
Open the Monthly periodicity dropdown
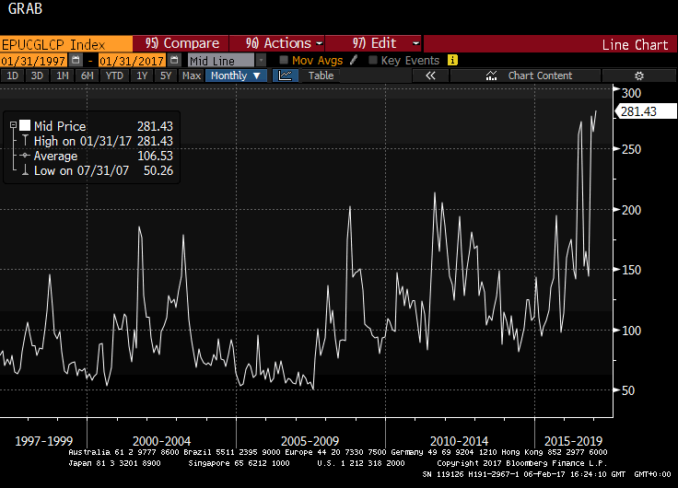click(236, 76)
